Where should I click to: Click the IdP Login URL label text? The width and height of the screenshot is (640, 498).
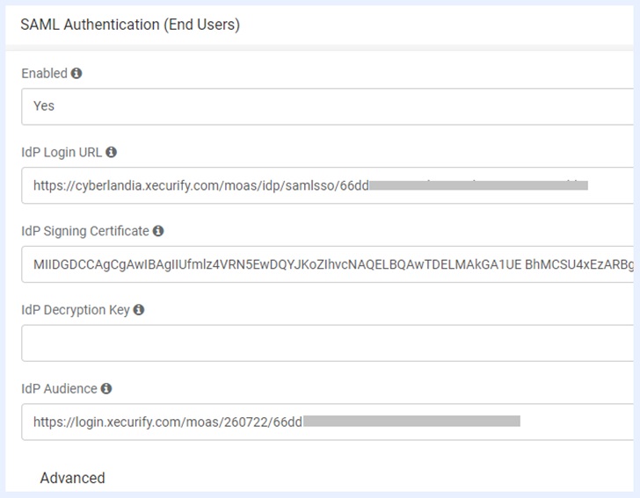[x=62, y=152]
